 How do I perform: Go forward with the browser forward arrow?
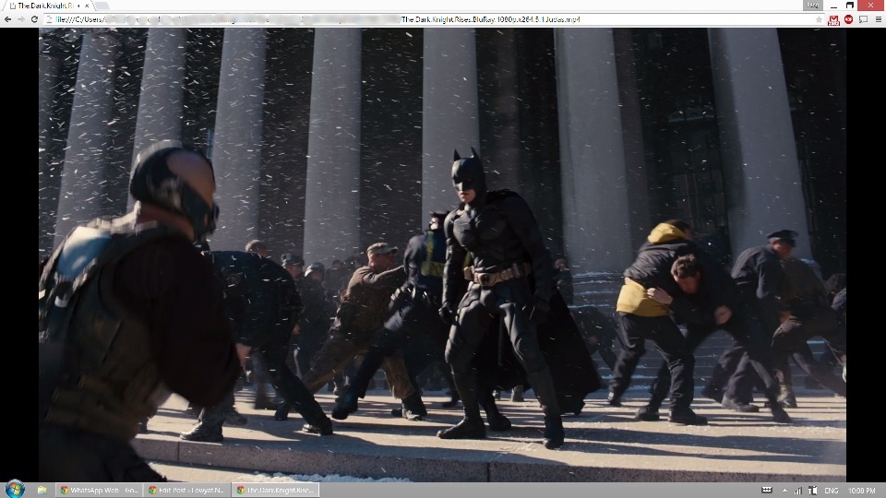click(x=21, y=19)
